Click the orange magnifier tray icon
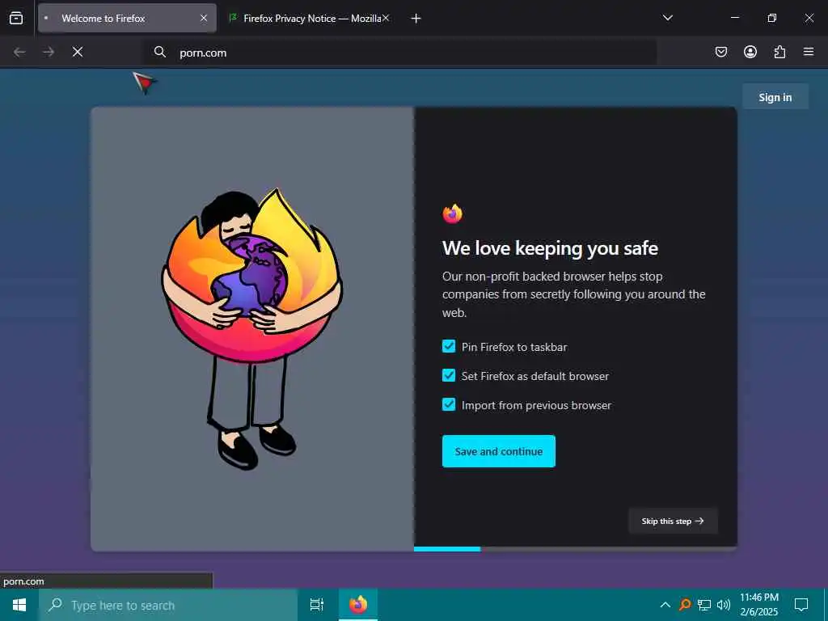This screenshot has width=828, height=621. coord(685,605)
